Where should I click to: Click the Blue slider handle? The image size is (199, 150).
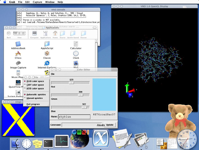click(x=84, y=107)
